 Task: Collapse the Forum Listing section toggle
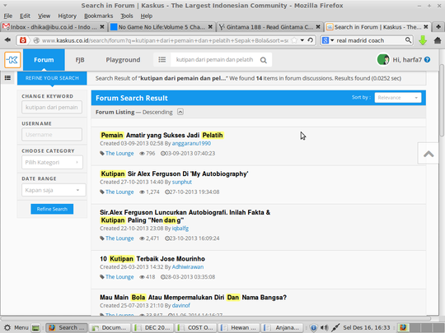180,112
